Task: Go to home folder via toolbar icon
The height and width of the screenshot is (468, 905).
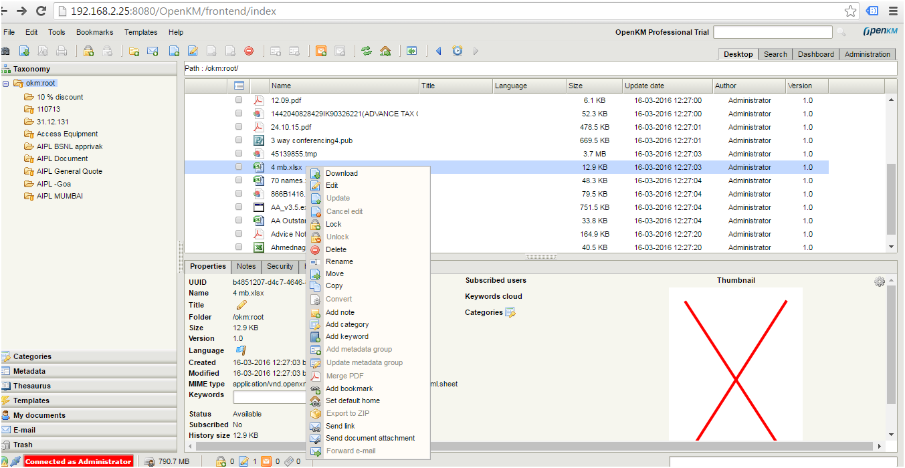Action: [x=385, y=51]
